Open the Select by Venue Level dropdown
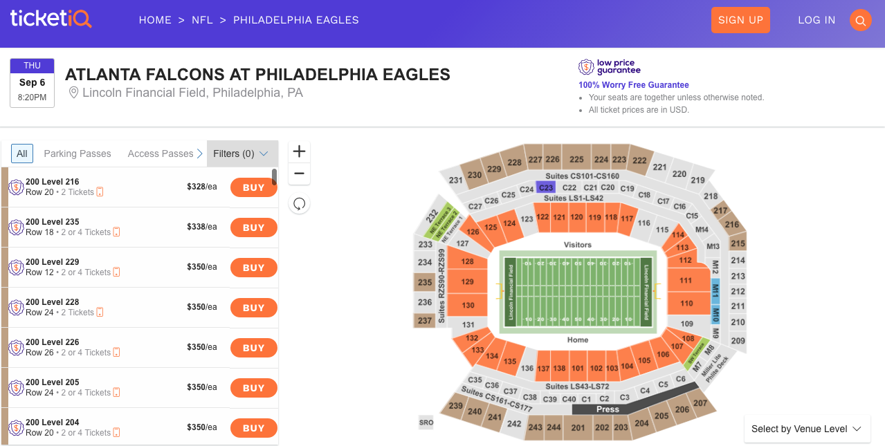The height and width of the screenshot is (446, 885). click(x=806, y=429)
